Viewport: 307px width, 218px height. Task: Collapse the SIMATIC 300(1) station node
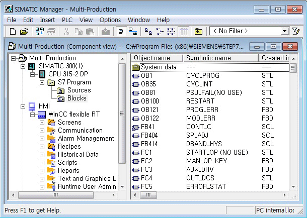pos(23,66)
